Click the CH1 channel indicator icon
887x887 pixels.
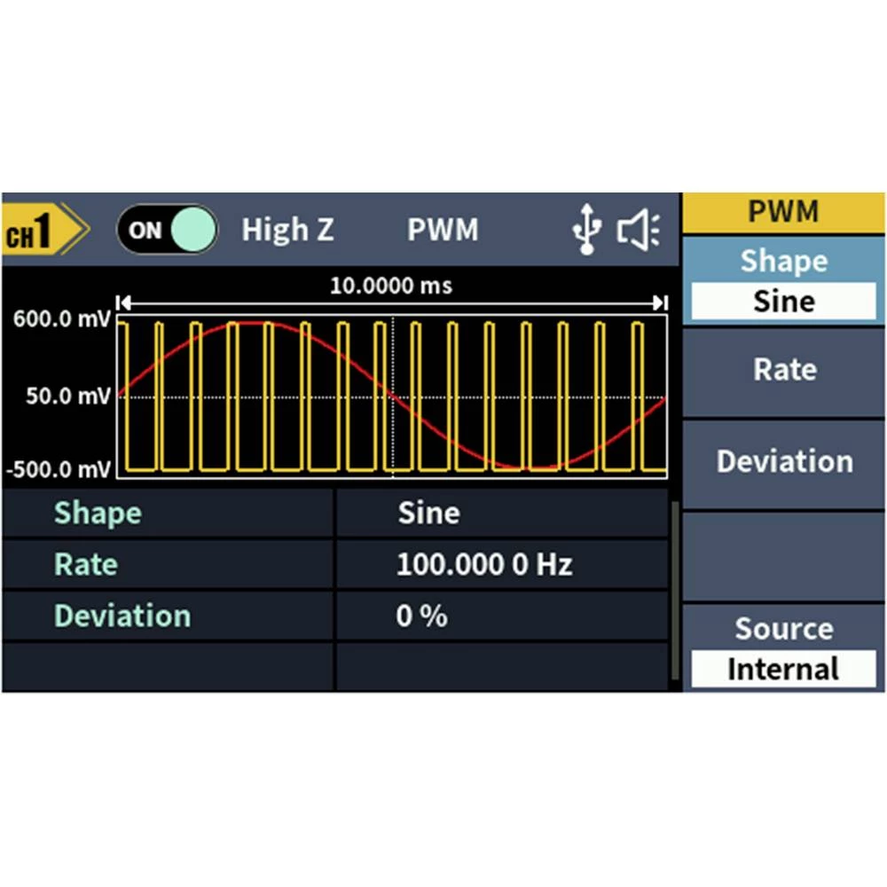(43, 231)
